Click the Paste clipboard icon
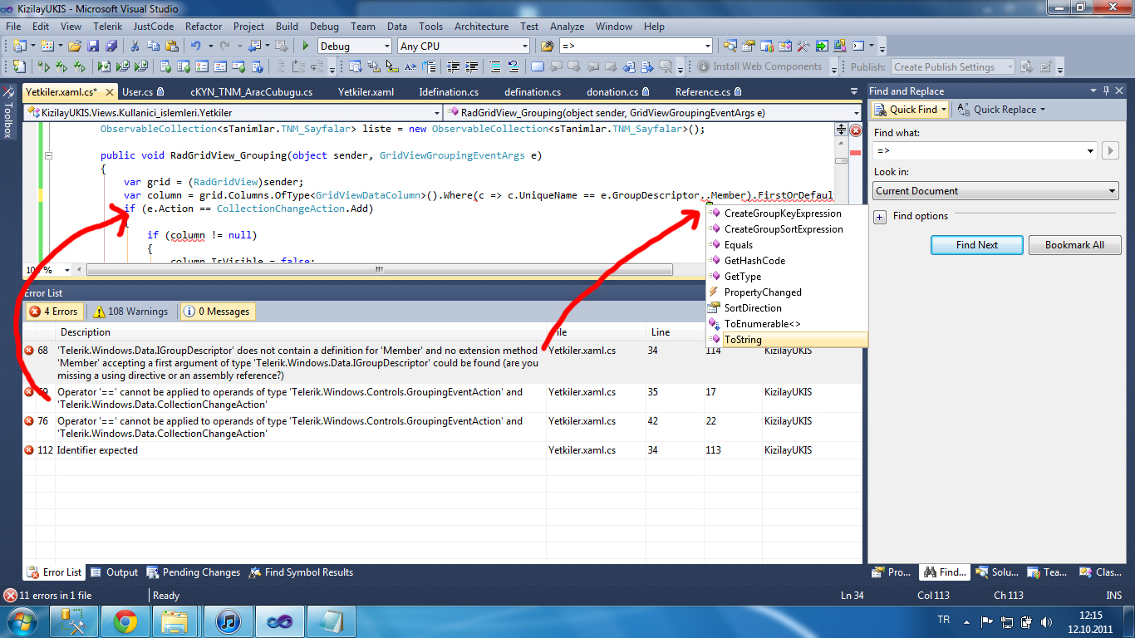 (172, 47)
